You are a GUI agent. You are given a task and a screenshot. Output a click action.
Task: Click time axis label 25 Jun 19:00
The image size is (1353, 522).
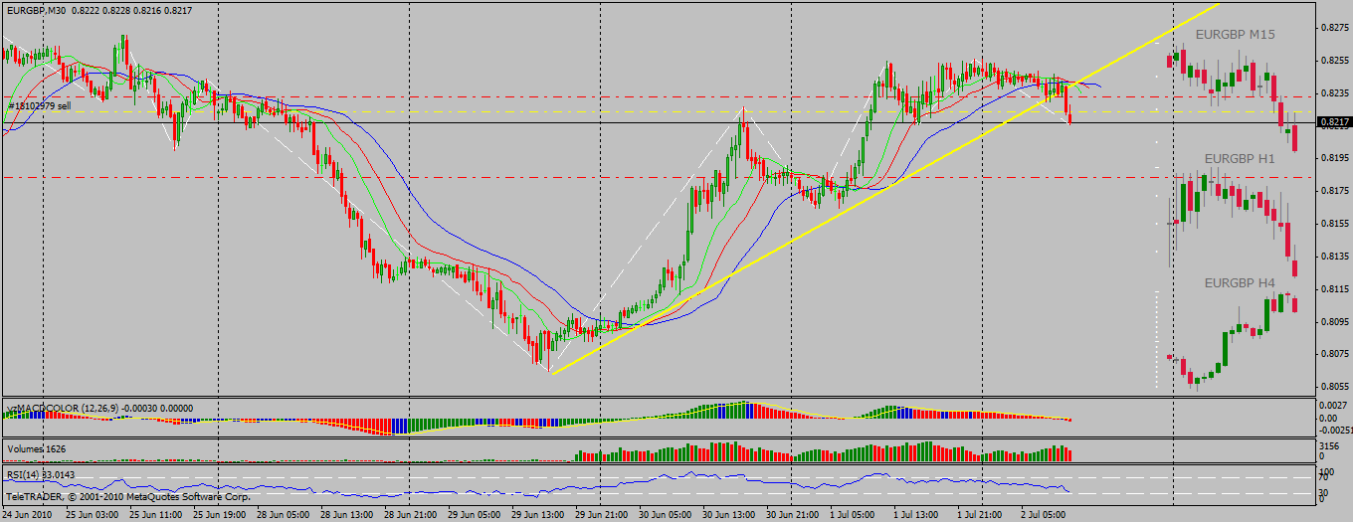pos(219,514)
